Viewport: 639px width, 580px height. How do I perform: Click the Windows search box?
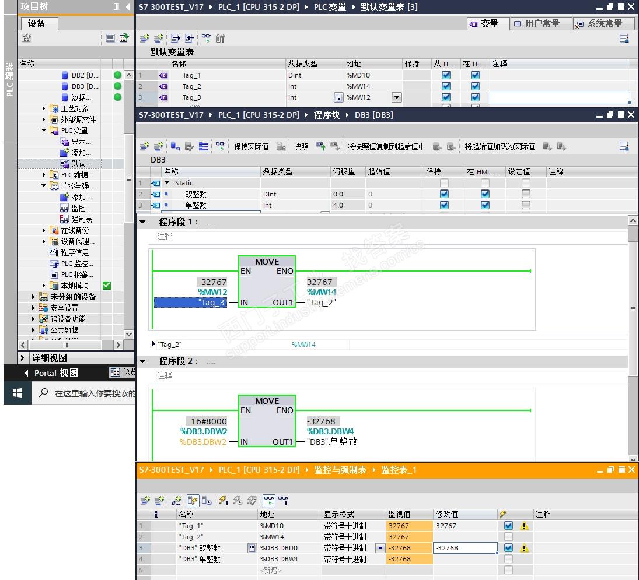pos(83,393)
